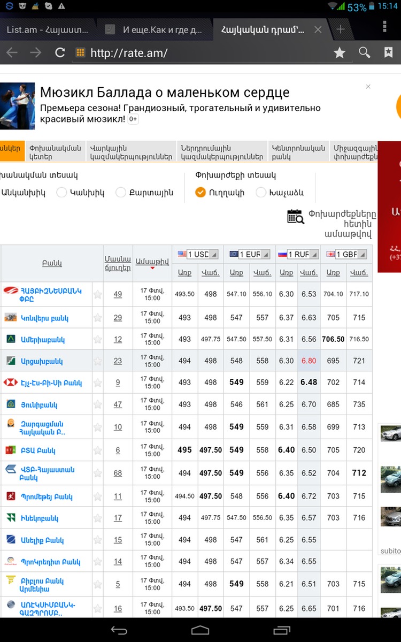
Task: Open the ԲՏԱ Բանկ link
Action: (38, 450)
